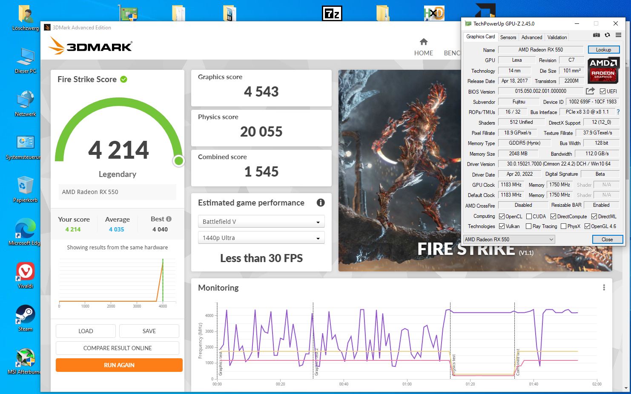The width and height of the screenshot is (631, 394).
Task: Click the BIOS export share icon
Action: point(590,91)
